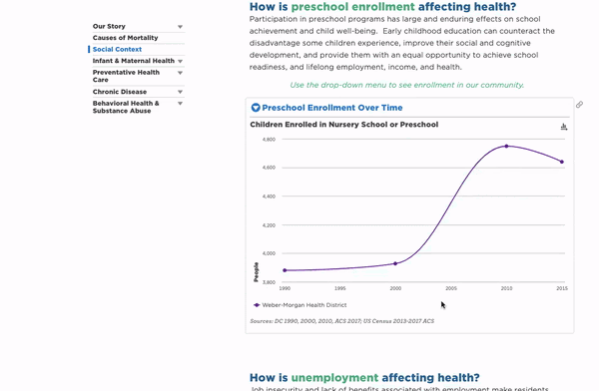Expand the Preventative Health Care arrow
Viewport: 599px width, 391px height.
point(180,73)
